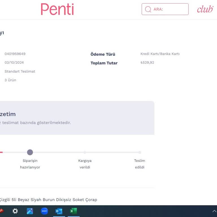Click the Ödeme Türü label

tap(103, 54)
